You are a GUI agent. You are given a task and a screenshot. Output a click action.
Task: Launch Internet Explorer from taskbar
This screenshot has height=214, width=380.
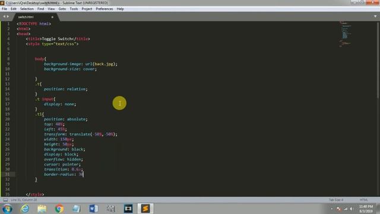coord(25,209)
